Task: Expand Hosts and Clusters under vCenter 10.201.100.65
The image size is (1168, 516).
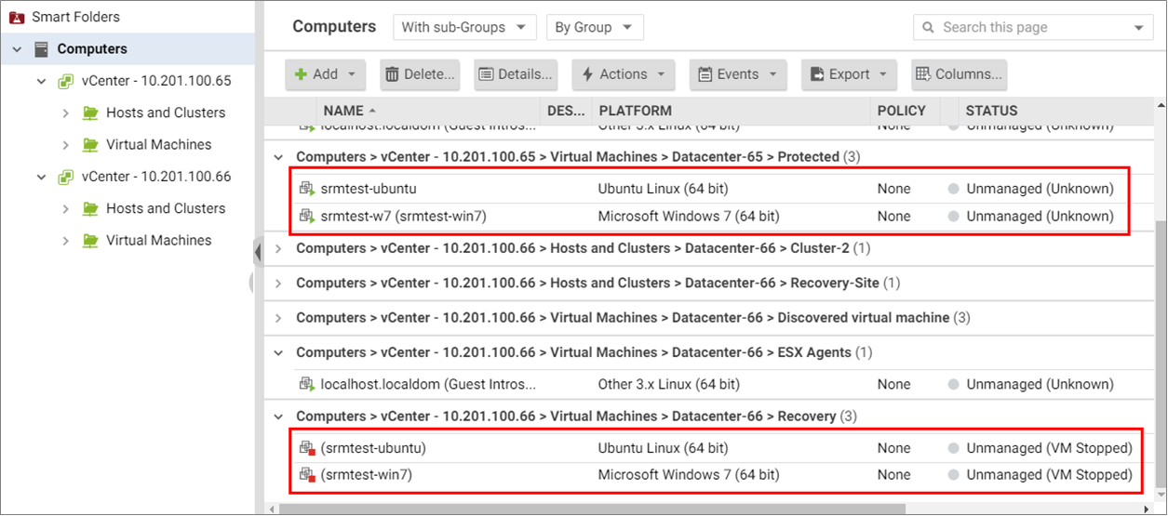Action: click(x=66, y=113)
